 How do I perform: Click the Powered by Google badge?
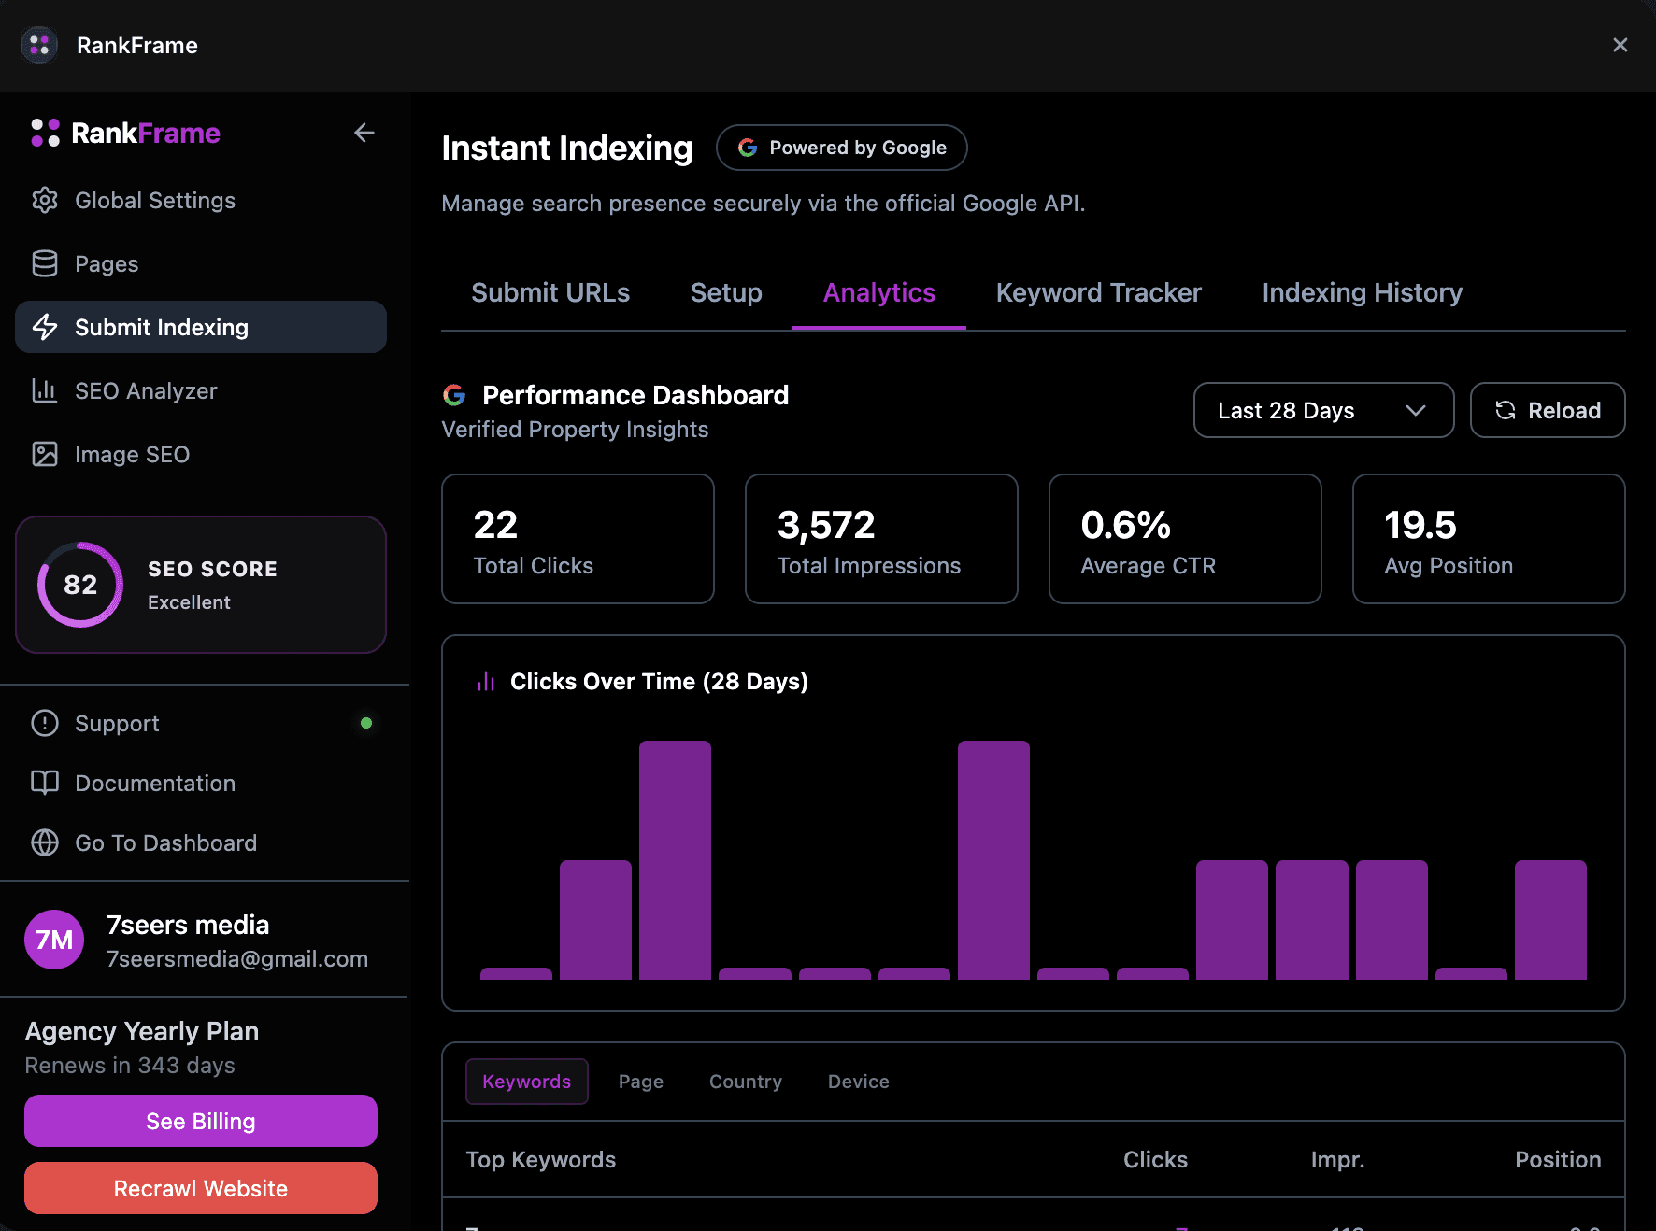(x=841, y=148)
